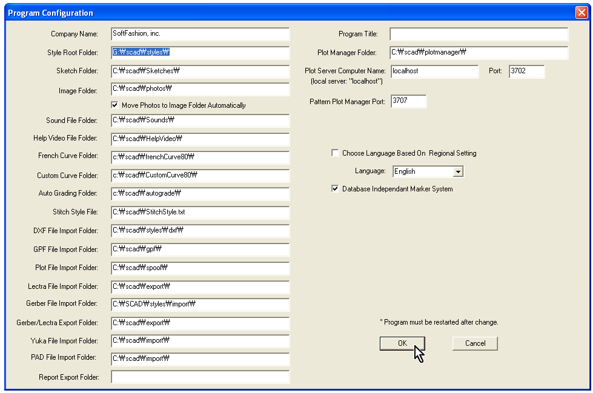The image size is (593, 393).
Task: Focus the Stitch Style File field
Action: pos(200,212)
